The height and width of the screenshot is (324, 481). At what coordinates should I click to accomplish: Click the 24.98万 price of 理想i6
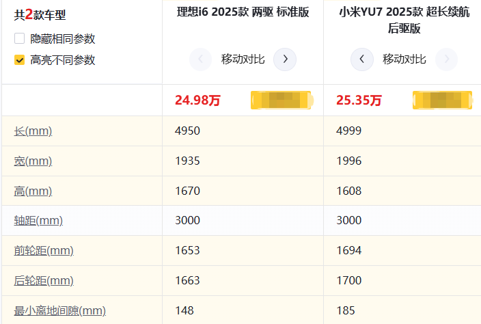(x=198, y=100)
